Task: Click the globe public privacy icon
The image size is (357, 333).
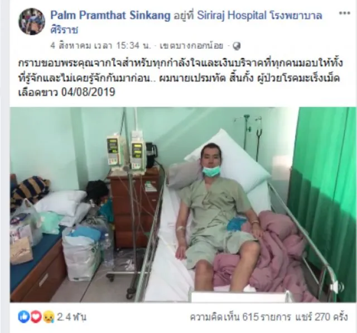Action: [x=237, y=46]
